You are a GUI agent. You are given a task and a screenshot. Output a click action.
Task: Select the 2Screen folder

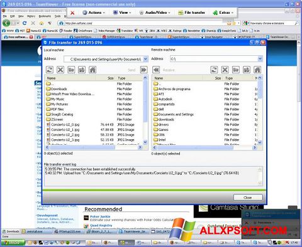click(x=55, y=119)
